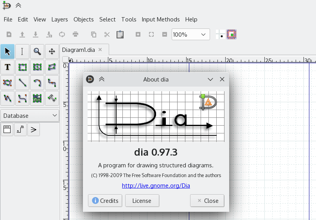Toggle object snapping in the toolbar
Screen dimensions: 316x220
coord(232,34)
